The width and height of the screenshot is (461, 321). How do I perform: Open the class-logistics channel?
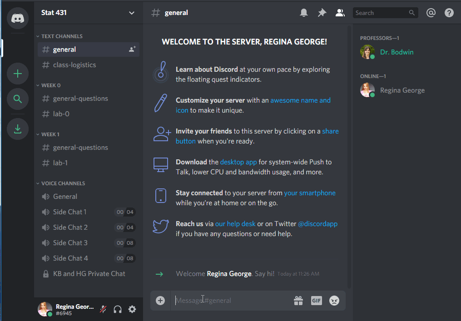[74, 65]
